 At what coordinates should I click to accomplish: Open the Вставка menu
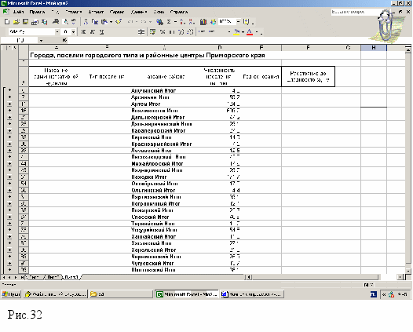(x=74, y=12)
